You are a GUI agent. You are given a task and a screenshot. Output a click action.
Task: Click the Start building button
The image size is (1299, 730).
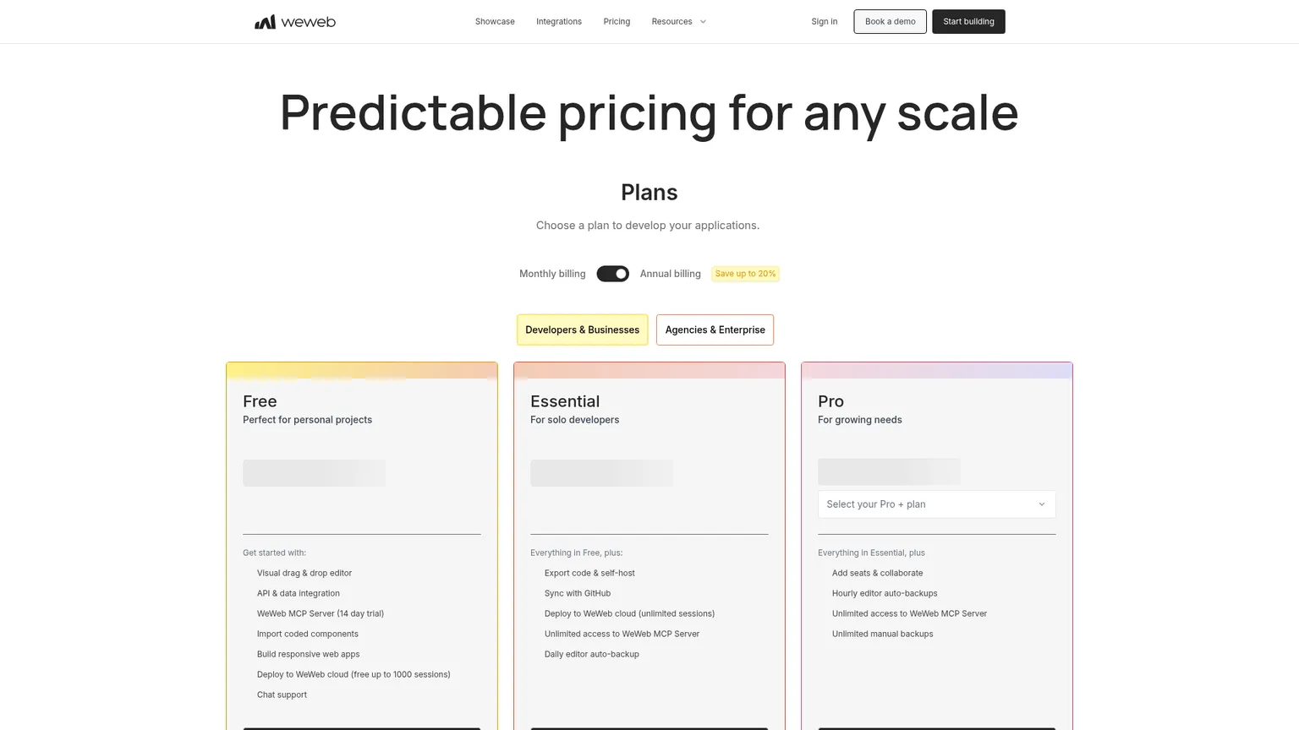968,22
